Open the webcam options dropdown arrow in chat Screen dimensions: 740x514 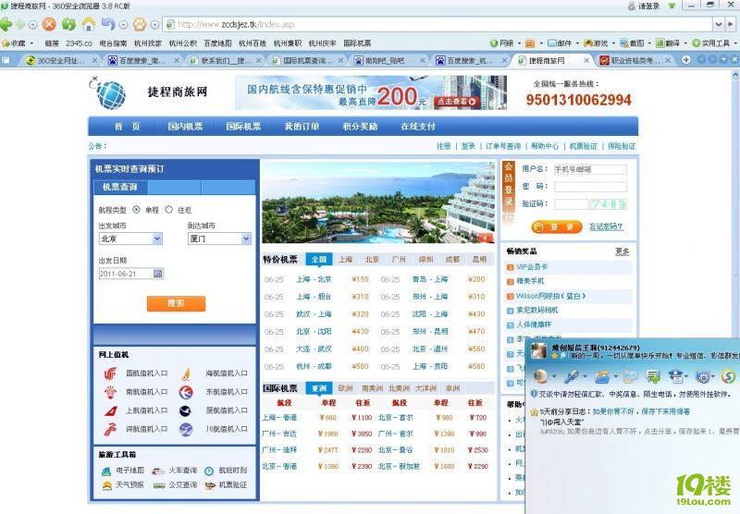pyautogui.click(x=553, y=377)
